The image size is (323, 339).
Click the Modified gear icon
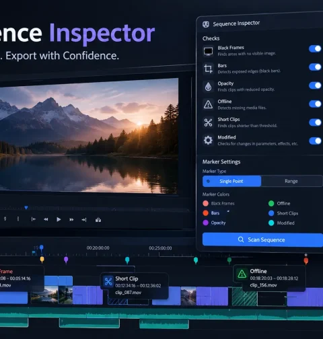[208, 140]
